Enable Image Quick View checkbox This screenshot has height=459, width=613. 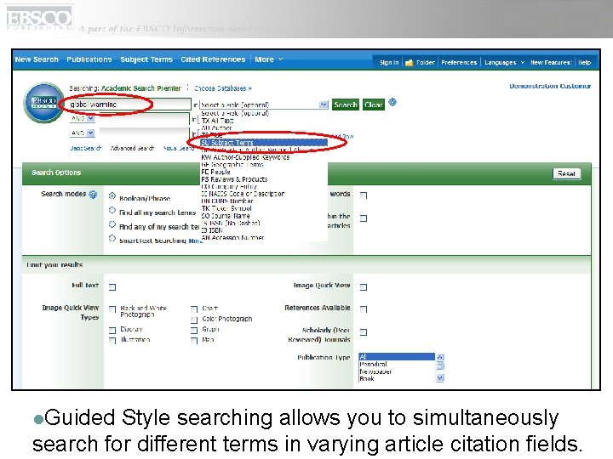(364, 287)
